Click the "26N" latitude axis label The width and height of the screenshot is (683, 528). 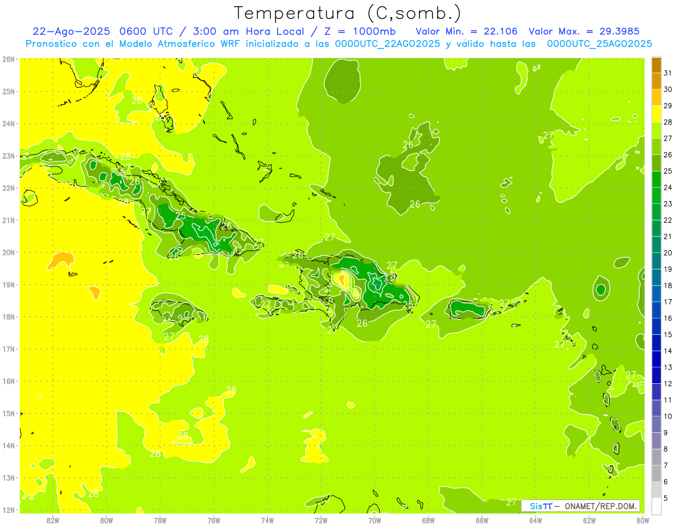[9, 59]
